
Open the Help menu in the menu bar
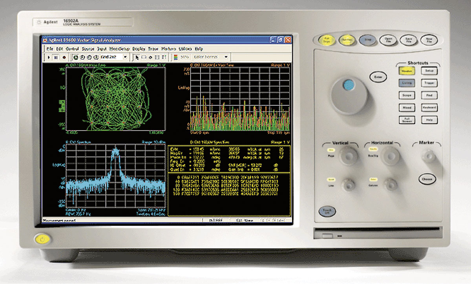click(199, 49)
